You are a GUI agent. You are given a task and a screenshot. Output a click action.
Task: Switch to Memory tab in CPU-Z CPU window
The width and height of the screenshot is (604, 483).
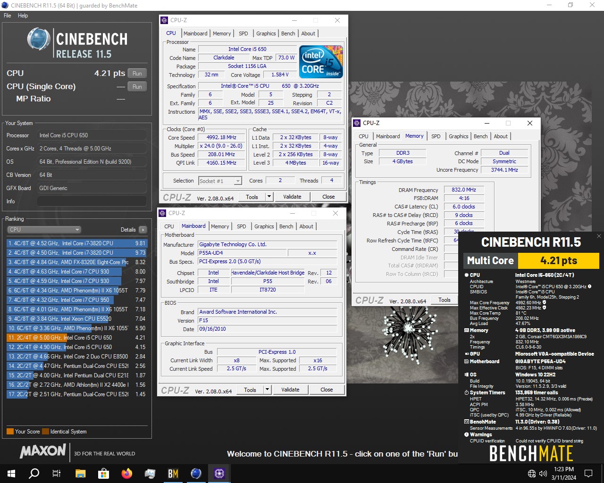pyautogui.click(x=222, y=33)
